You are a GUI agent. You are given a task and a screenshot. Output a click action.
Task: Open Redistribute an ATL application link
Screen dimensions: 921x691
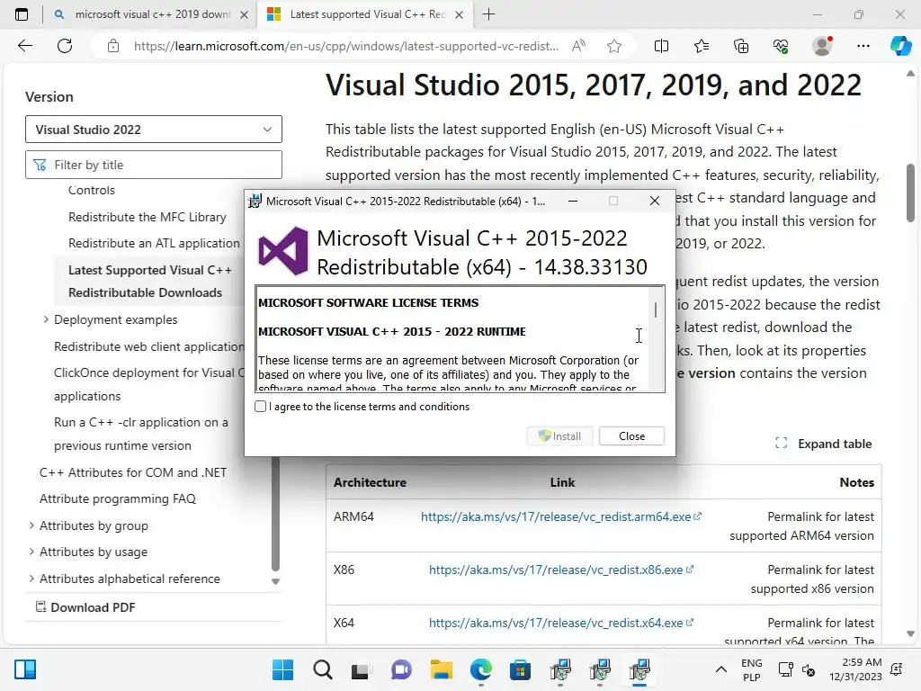[x=154, y=243]
